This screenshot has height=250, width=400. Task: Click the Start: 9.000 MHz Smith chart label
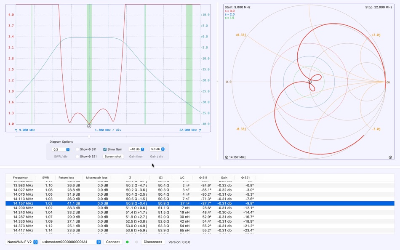pos(237,7)
